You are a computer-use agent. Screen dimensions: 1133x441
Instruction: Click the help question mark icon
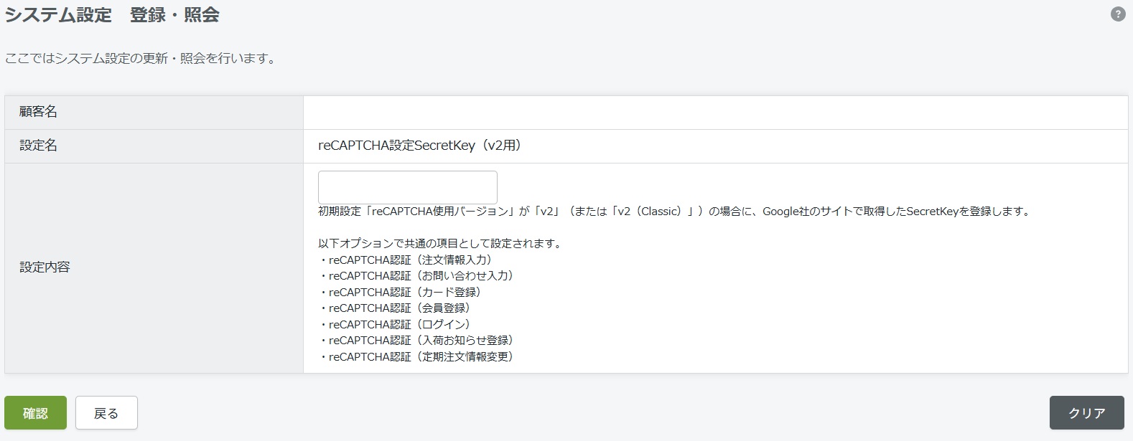(x=1117, y=14)
